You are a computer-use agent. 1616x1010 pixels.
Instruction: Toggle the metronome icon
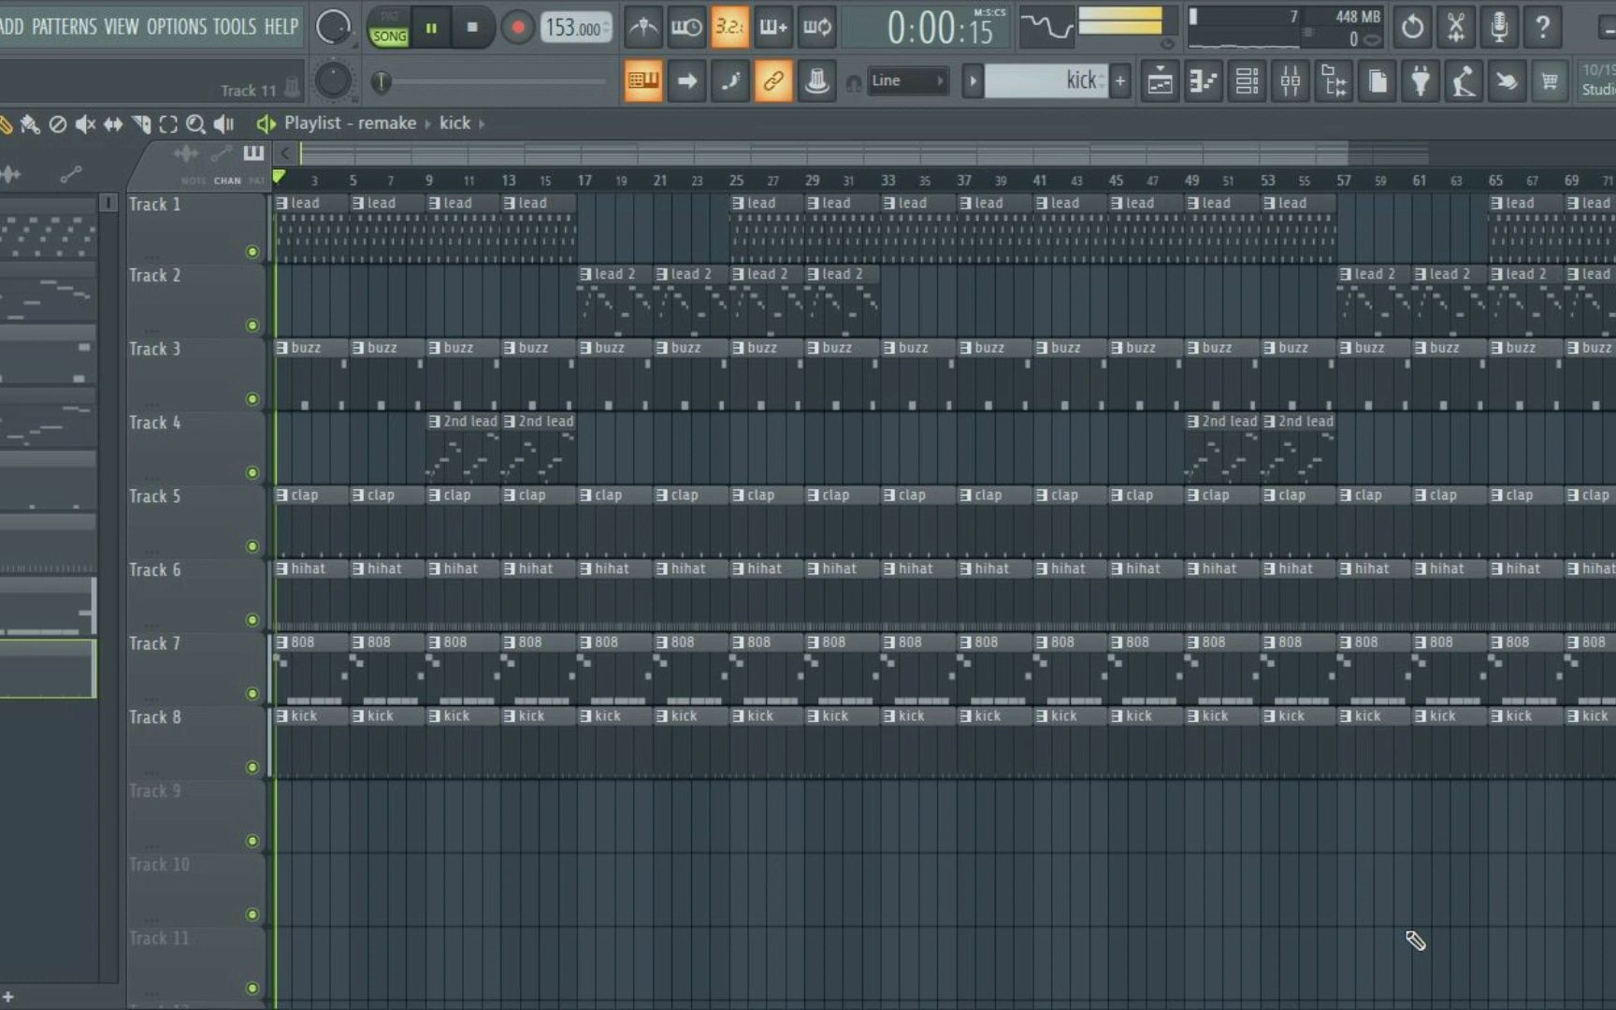coord(642,27)
